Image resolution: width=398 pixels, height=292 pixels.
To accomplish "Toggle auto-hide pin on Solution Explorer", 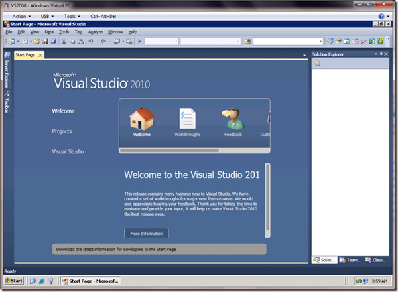I will tap(381, 54).
